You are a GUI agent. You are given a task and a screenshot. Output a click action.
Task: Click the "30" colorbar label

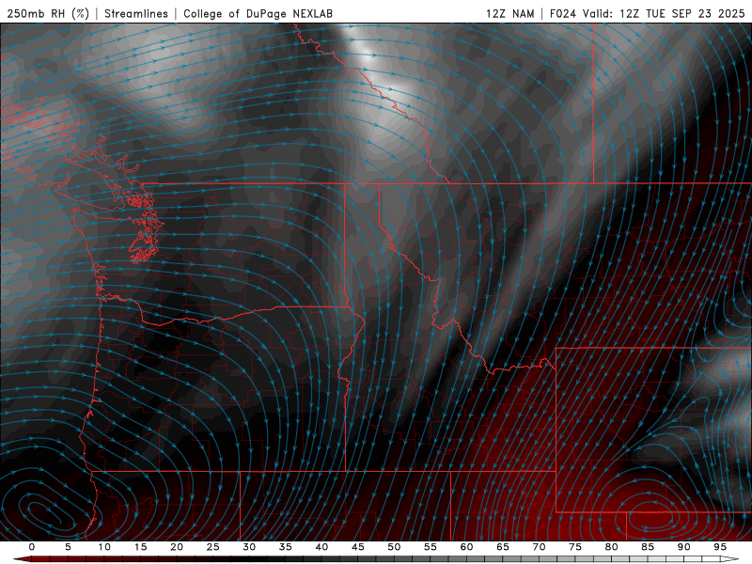(x=249, y=547)
